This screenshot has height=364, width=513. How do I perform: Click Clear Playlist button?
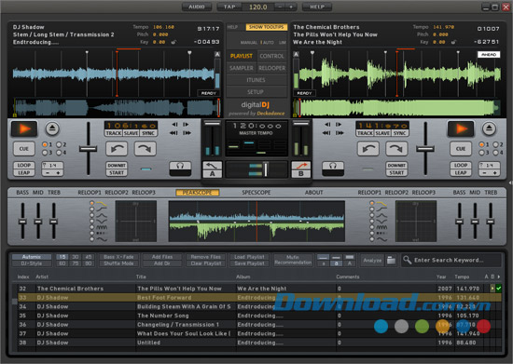coord(206,263)
